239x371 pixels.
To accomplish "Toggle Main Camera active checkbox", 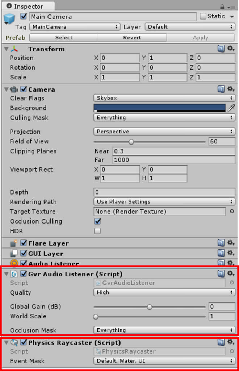I will tap(24, 16).
